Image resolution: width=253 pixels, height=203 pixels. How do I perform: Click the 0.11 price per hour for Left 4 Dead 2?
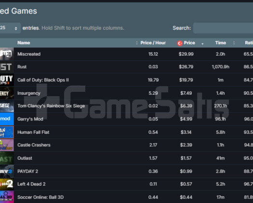[153, 184]
